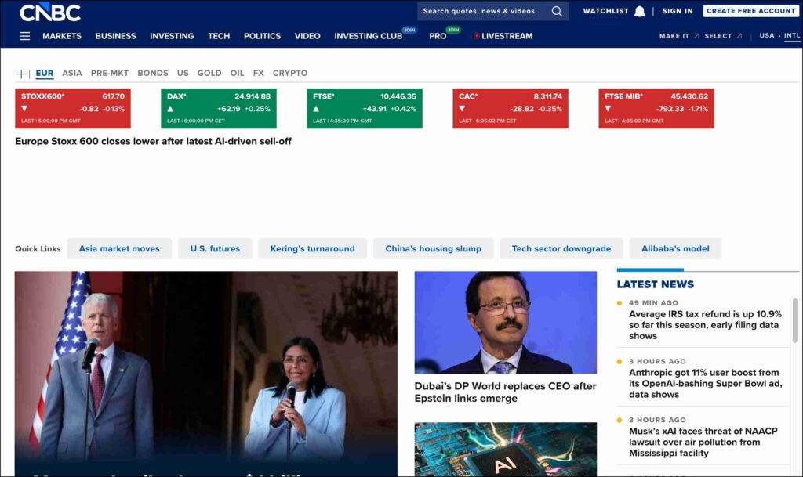Switch to INTL edition
803x477 pixels.
(x=791, y=36)
